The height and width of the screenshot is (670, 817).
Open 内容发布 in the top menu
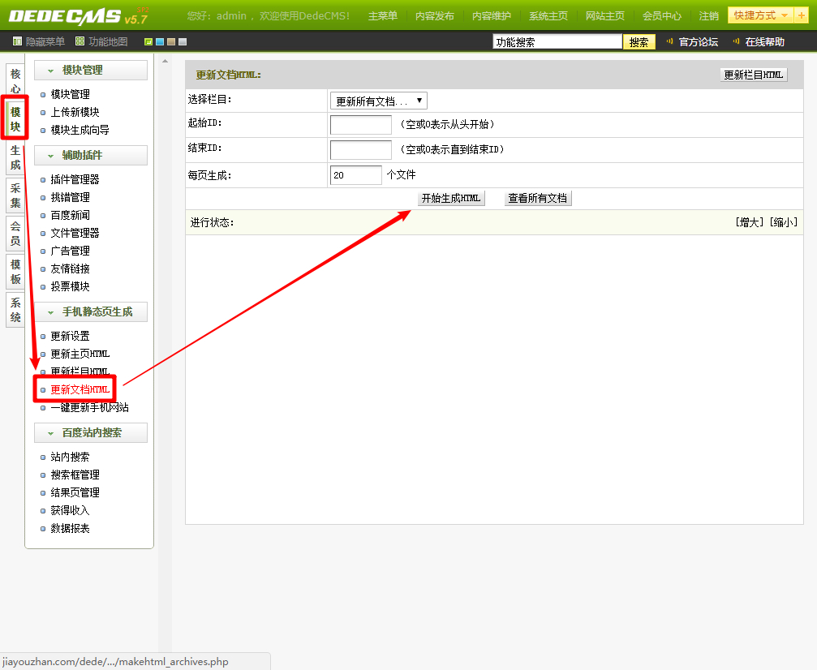point(434,16)
